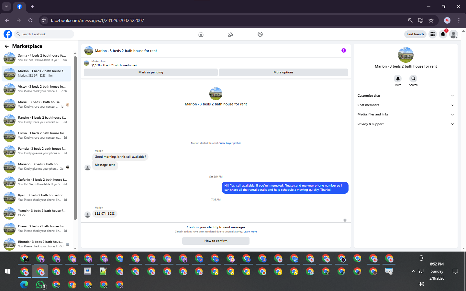Click the conversation list scrollbar
The width and height of the screenshot is (466, 291).
75,138
